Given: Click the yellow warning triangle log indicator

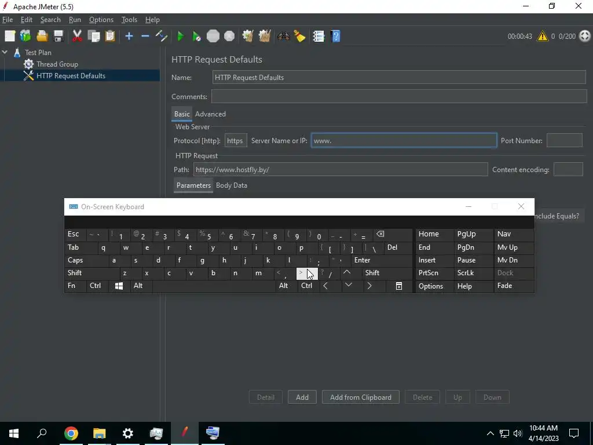Looking at the screenshot, I should [x=542, y=36].
